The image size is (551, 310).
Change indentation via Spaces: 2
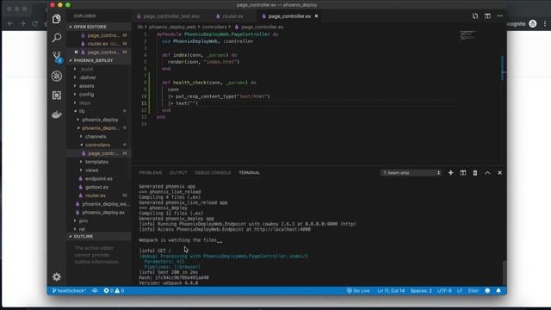421,291
